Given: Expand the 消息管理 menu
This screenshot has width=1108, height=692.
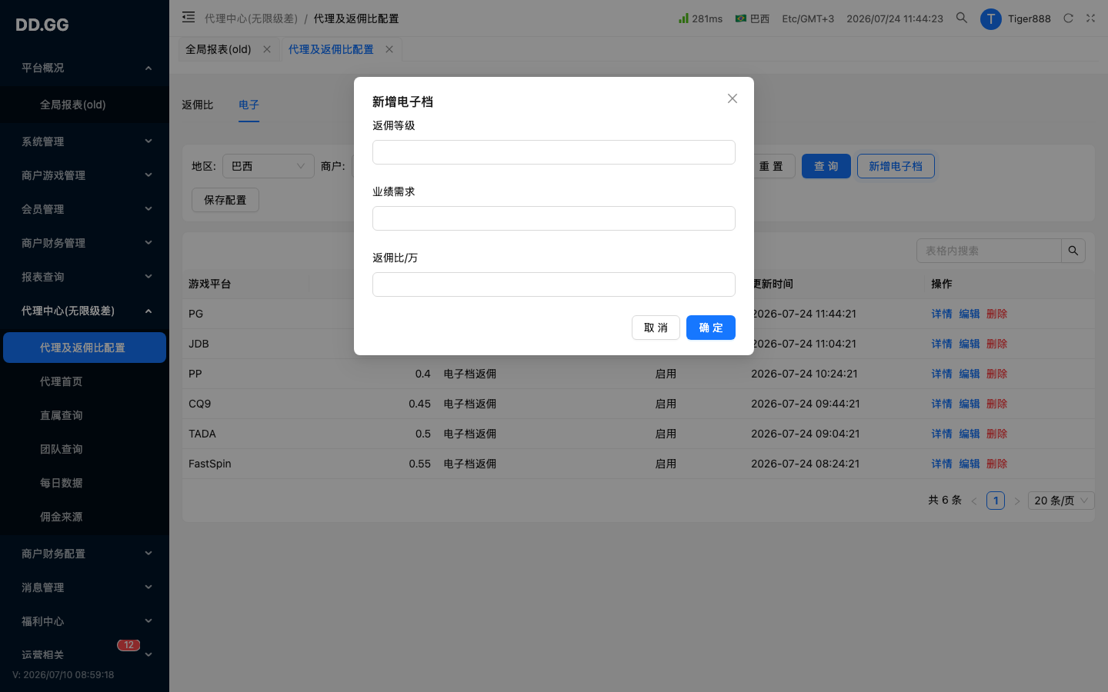Looking at the screenshot, I should 85,587.
